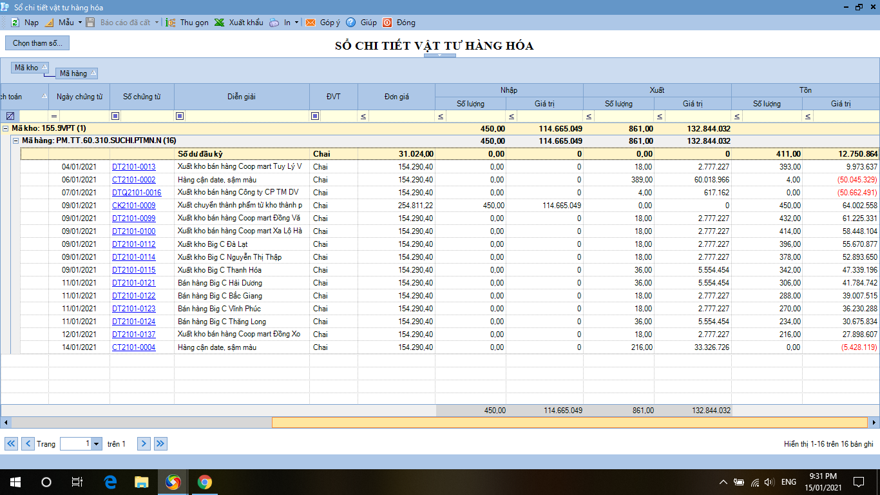Open the filter operator icon for Diễn giải

tap(180, 116)
